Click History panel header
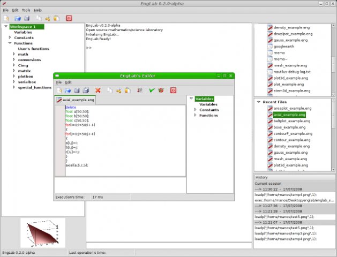337x257 pixels. point(295,177)
